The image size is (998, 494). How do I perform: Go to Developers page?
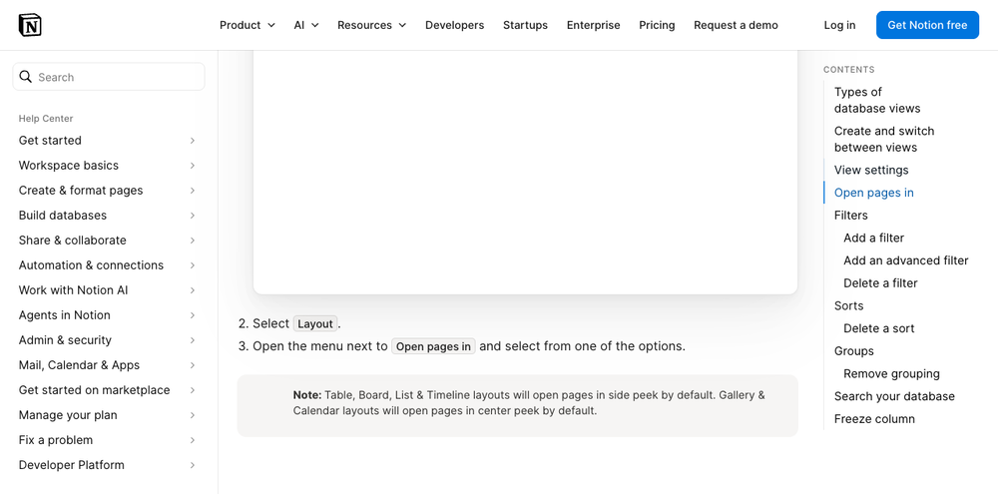(454, 25)
